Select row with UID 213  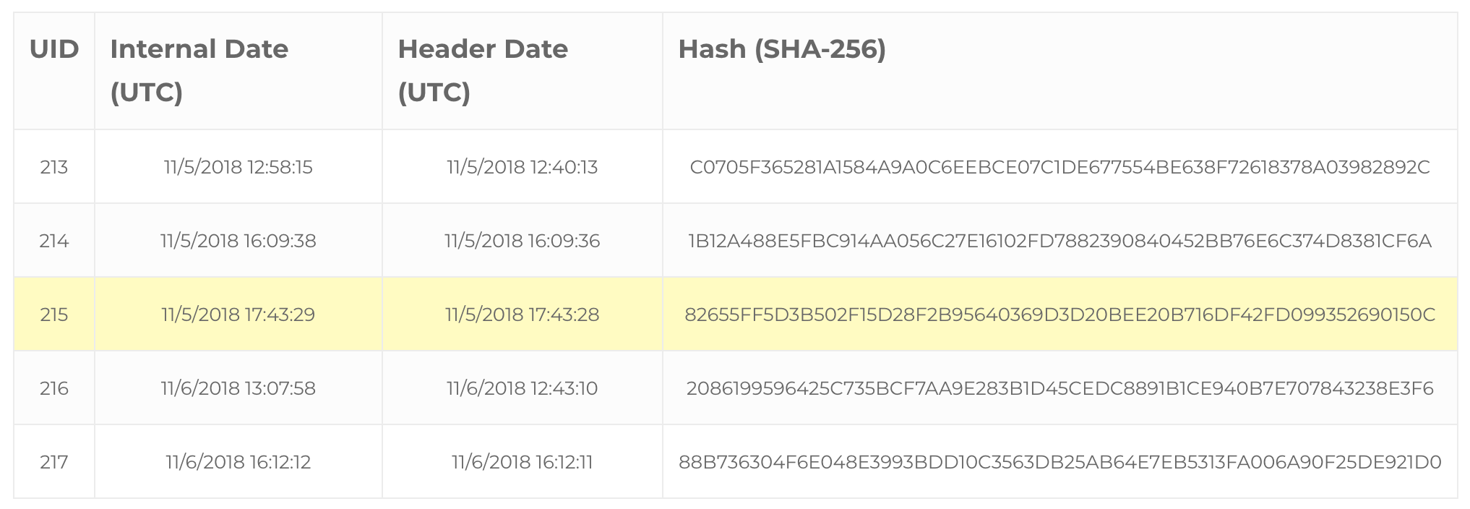point(736,167)
